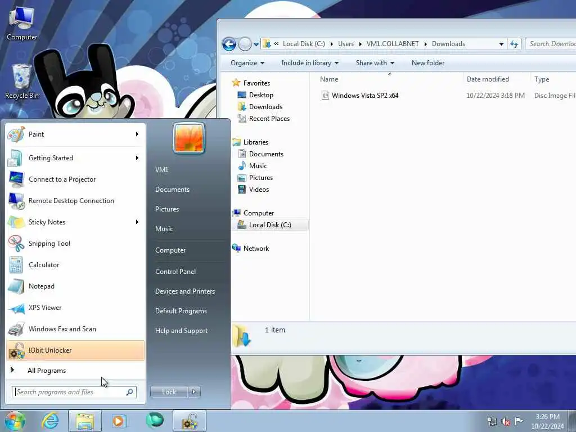Open Include in library menu
576x432 pixels.
pos(310,63)
